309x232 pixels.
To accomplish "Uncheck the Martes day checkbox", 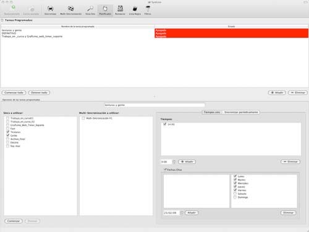I will [235, 179].
